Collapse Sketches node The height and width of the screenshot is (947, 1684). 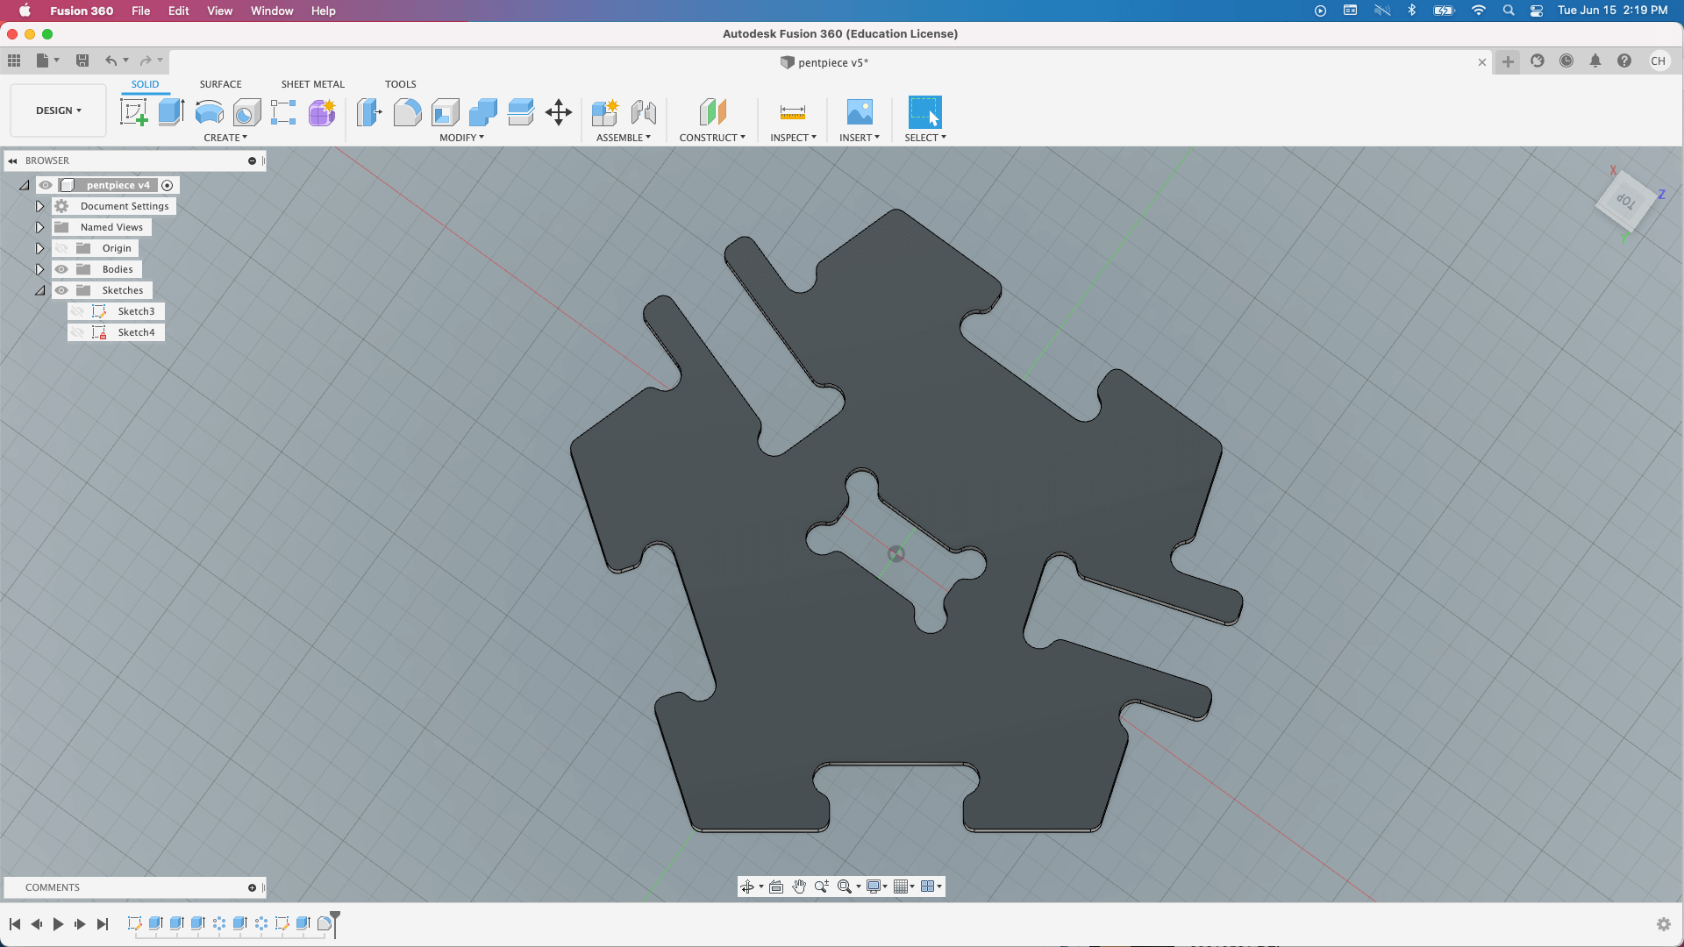pyautogui.click(x=39, y=290)
